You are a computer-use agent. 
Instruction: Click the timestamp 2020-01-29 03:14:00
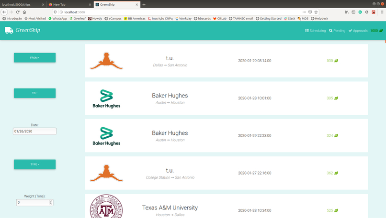[x=255, y=61]
